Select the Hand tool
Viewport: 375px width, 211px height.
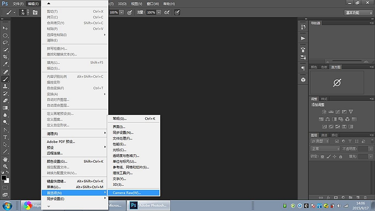click(x=5, y=159)
